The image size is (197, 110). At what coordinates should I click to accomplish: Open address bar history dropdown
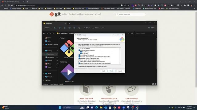tap(129, 33)
